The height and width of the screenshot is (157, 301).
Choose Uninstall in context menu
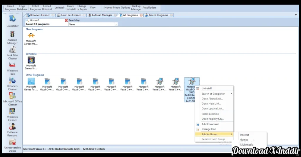pos(214,88)
